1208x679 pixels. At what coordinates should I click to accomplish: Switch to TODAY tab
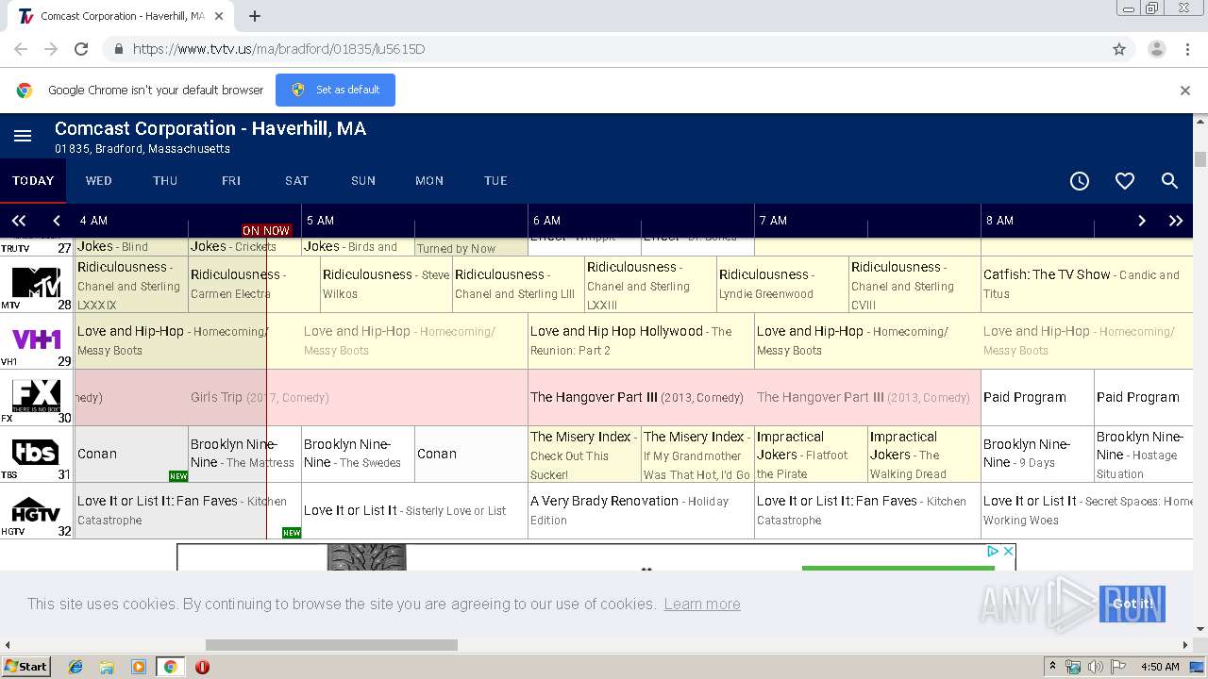point(33,181)
